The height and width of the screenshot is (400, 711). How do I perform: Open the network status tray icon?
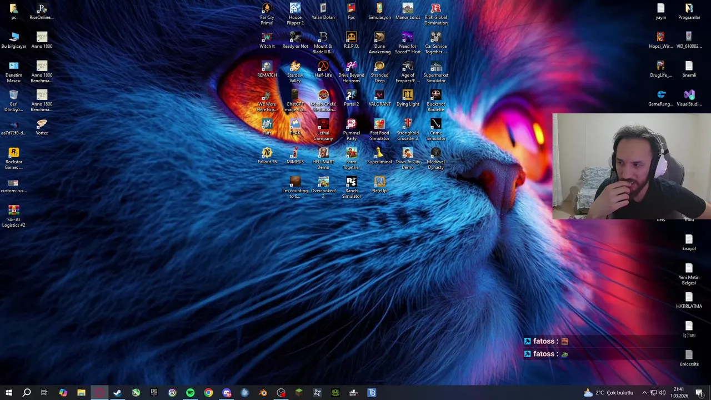(x=653, y=393)
